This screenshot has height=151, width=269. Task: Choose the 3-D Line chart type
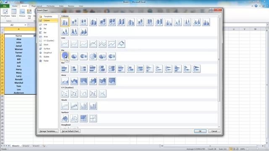pyautogui.click(x=121, y=44)
